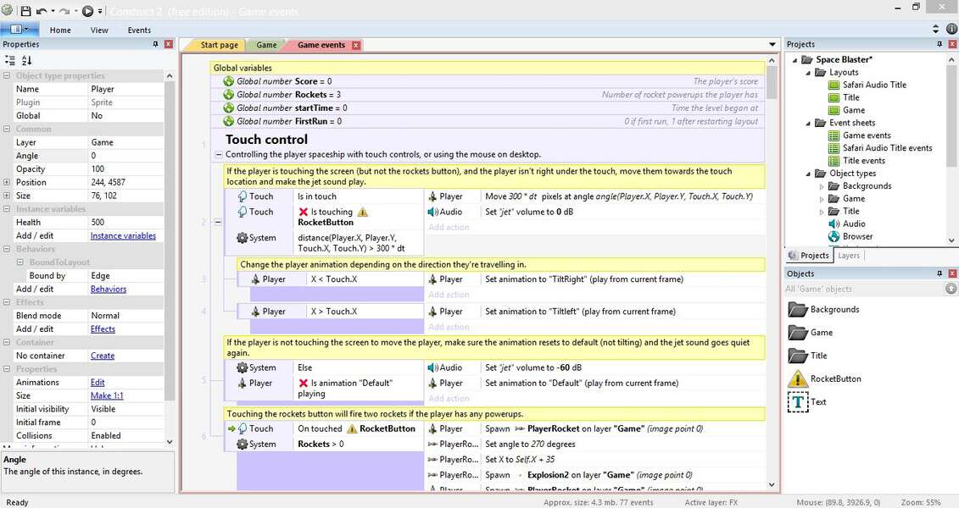Image resolution: width=959 pixels, height=508 pixels.
Task: Pin the Properties panel
Action: [x=155, y=44]
